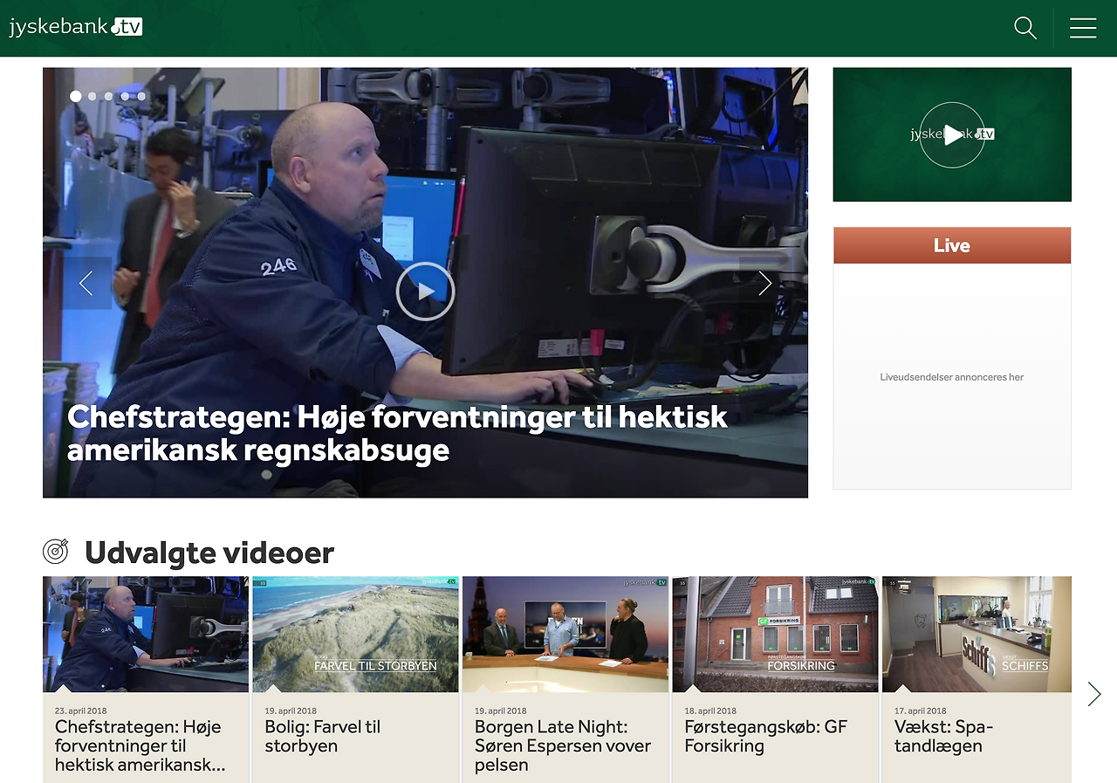Viewport: 1117px width, 783px height.
Task: Open the search function via magnifier icon
Action: pos(1024,28)
